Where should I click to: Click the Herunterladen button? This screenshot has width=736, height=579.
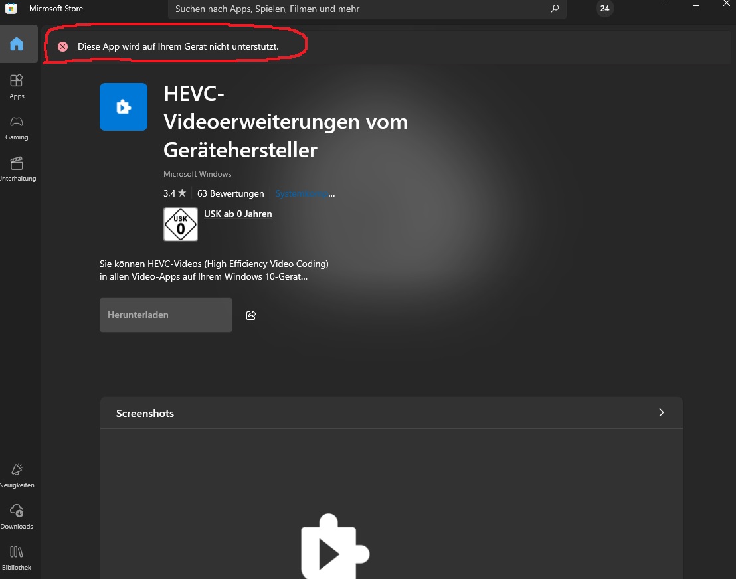(x=165, y=315)
